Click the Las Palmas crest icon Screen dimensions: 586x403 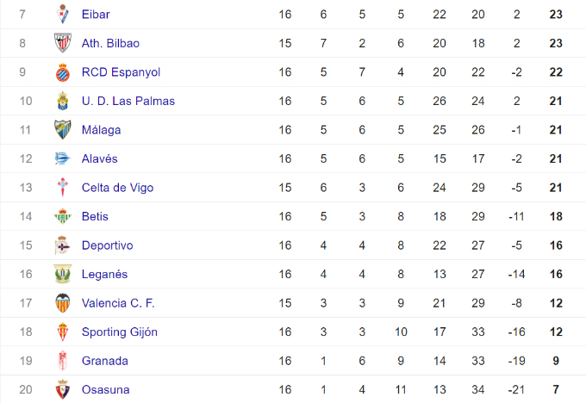(63, 101)
